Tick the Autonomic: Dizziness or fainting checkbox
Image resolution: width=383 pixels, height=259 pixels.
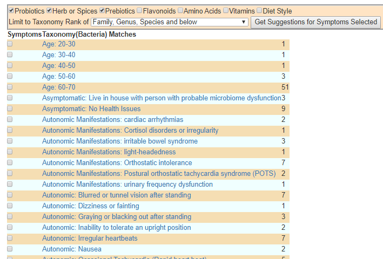(x=10, y=206)
